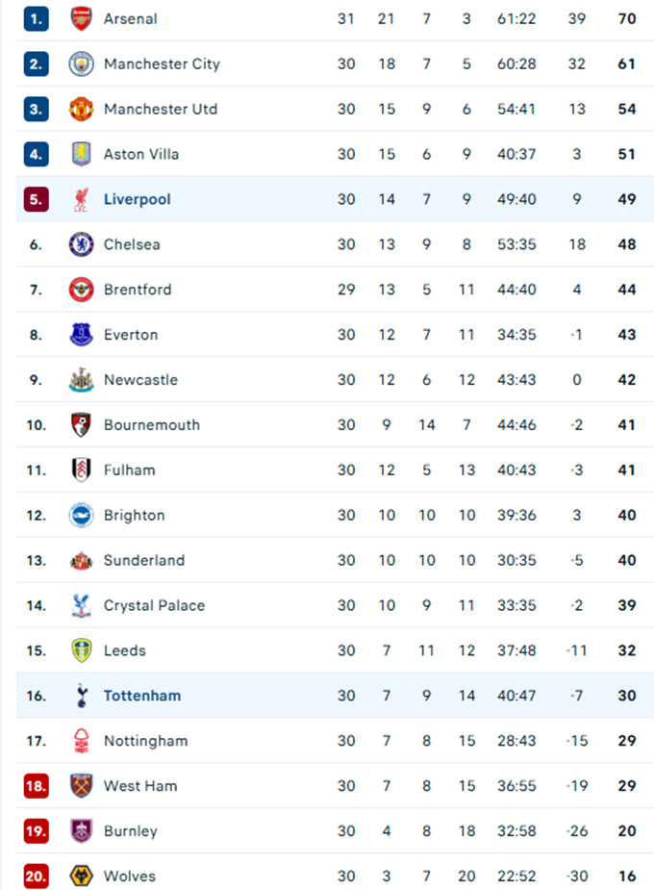Click the red position 18 badge
654x890 pixels.
37,786
